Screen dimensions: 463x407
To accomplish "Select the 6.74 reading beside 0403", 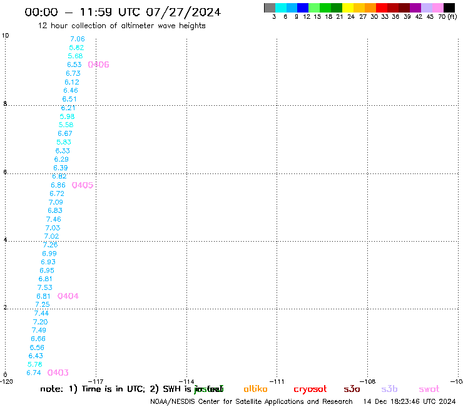I will click(x=34, y=373).
